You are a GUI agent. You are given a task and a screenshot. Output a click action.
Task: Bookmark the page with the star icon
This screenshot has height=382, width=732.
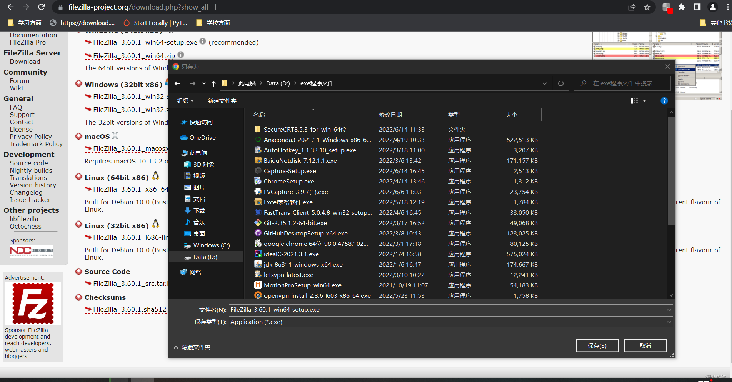(x=647, y=7)
